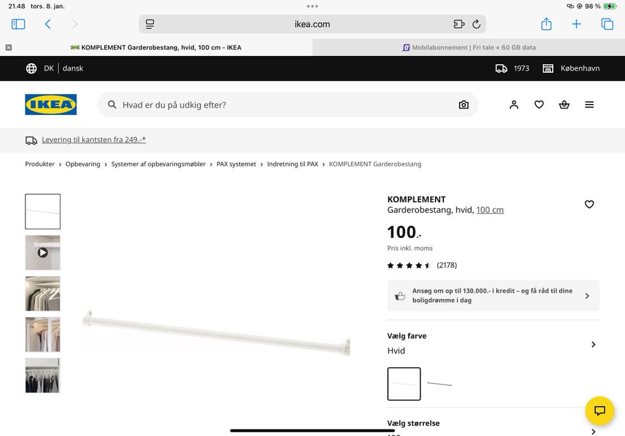The image size is (625, 436).
Task: Open the Levering til kantsten link
Action: [93, 140]
